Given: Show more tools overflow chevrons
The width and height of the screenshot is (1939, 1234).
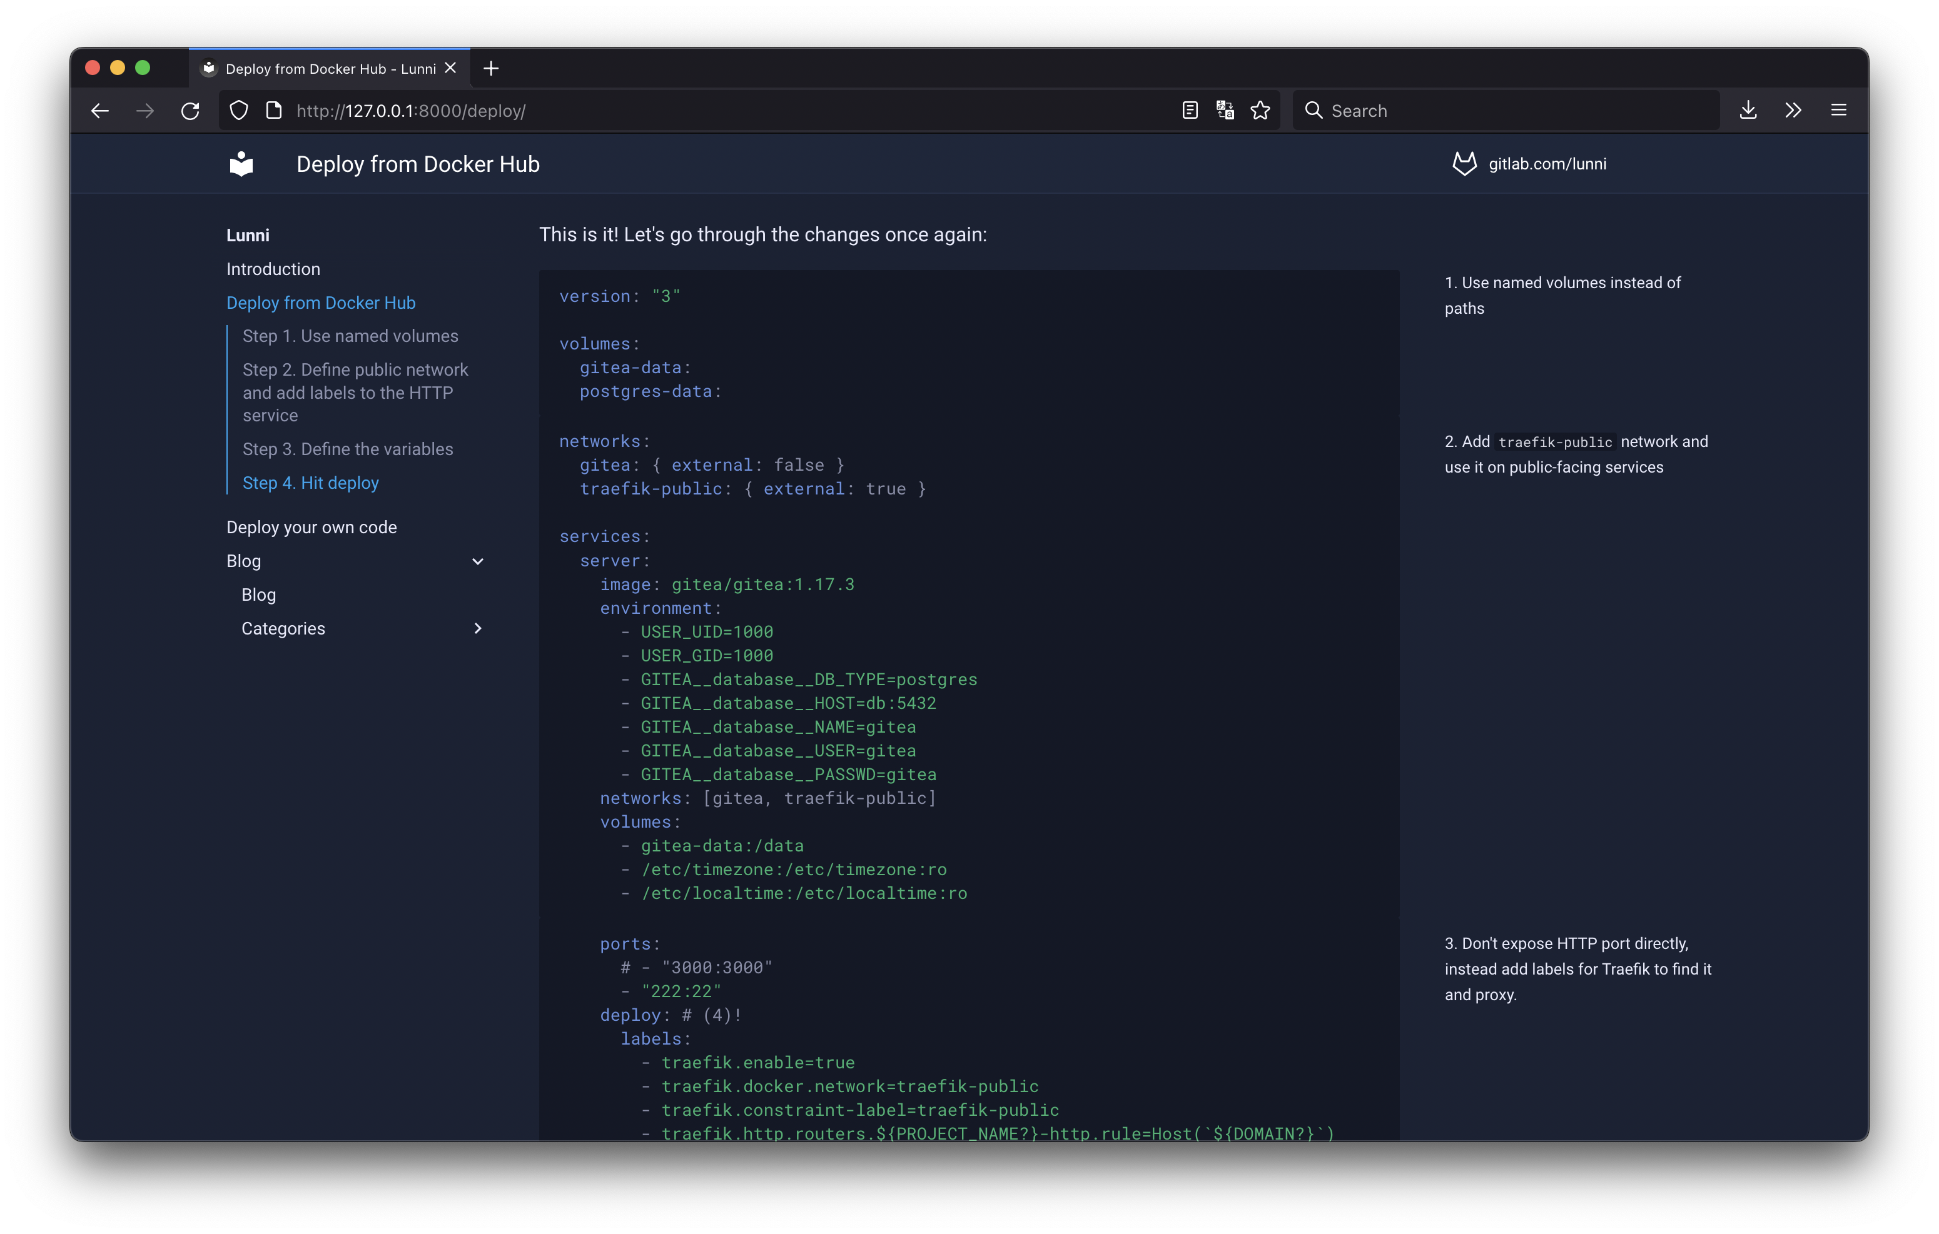Looking at the screenshot, I should [x=1793, y=110].
